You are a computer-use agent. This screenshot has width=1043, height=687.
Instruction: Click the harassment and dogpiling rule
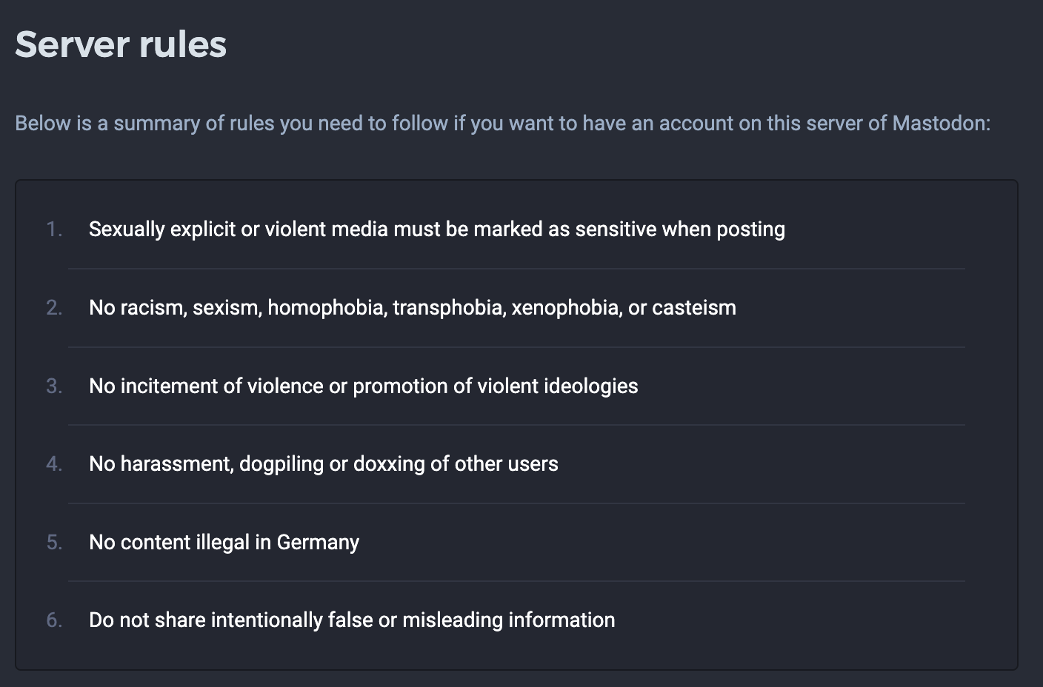pos(323,464)
